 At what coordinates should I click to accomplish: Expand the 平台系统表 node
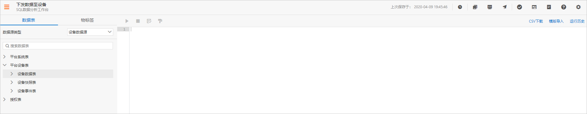tap(4, 57)
